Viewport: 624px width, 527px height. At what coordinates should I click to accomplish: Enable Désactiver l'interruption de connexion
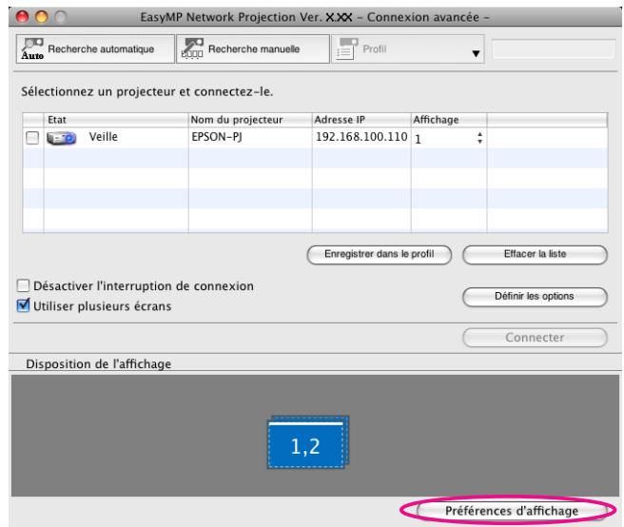pos(24,285)
